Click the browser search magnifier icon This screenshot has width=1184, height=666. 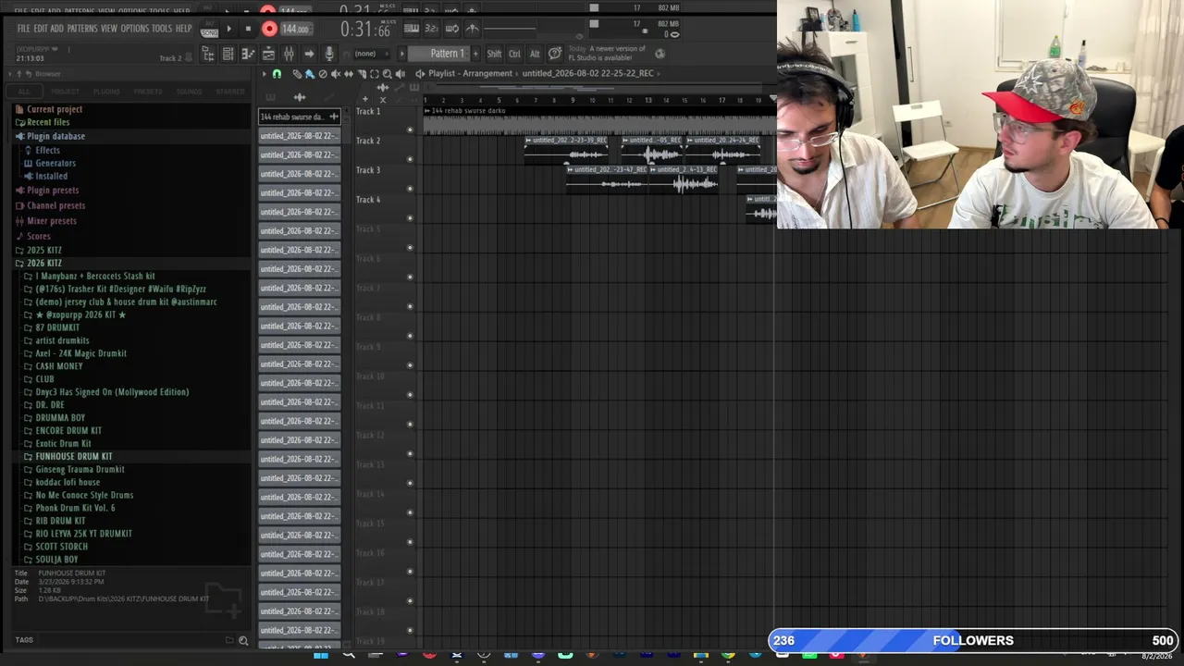click(x=243, y=640)
